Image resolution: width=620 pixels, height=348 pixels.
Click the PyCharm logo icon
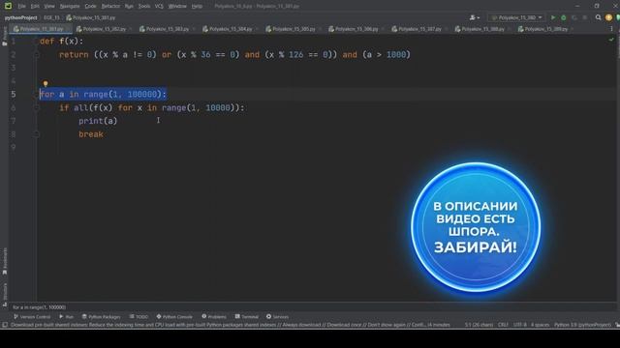tap(8, 6)
